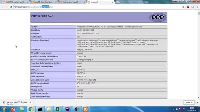Click the Build Date row label

click(x=36, y=30)
